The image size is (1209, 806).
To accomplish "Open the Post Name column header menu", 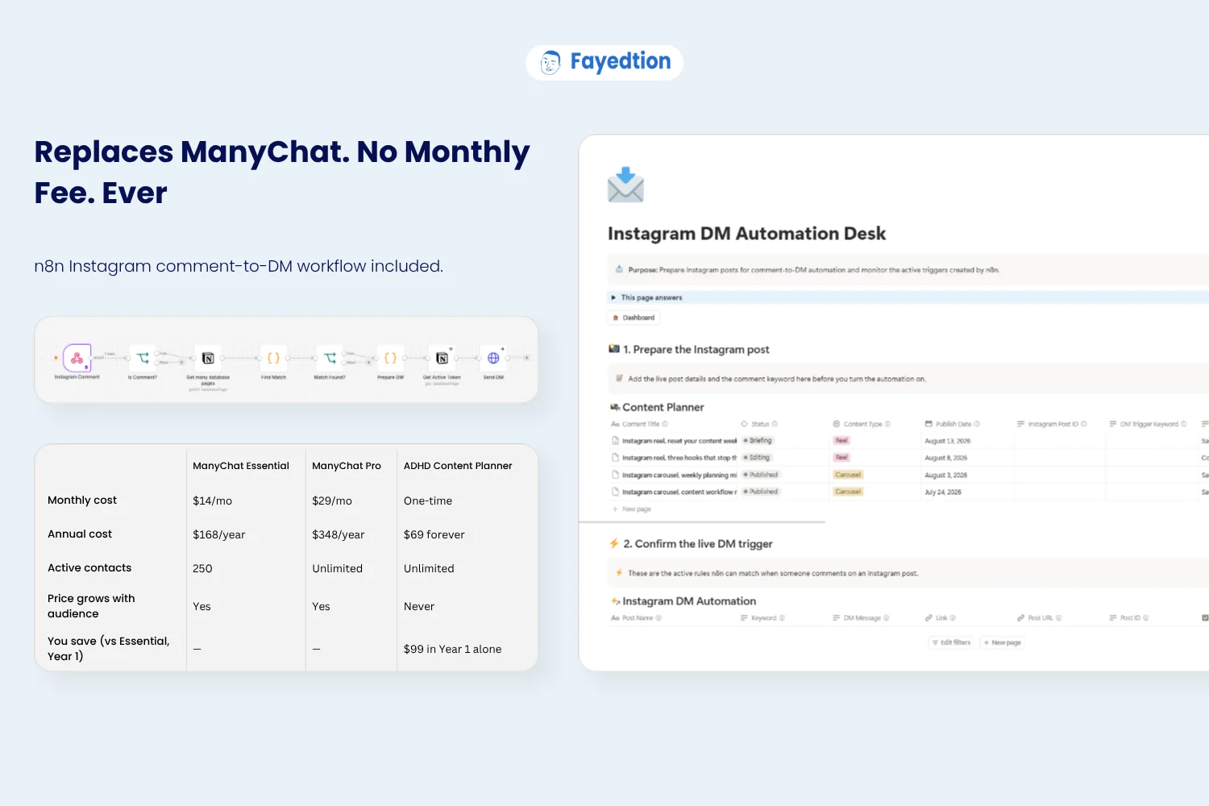I will (636, 618).
